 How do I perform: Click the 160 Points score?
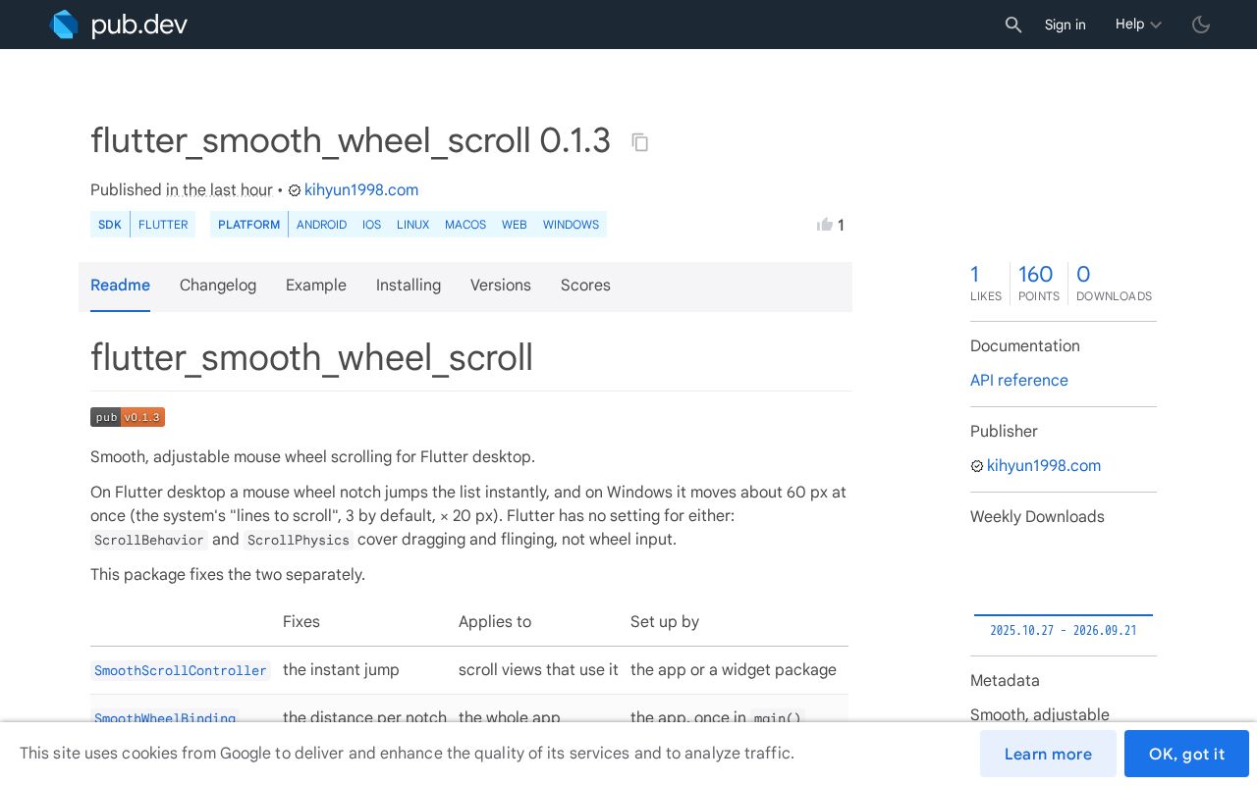tap(1039, 283)
